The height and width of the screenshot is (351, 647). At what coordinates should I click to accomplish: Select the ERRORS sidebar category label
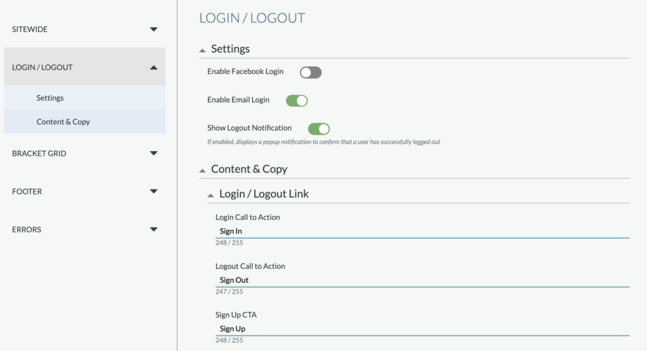pyautogui.click(x=27, y=229)
